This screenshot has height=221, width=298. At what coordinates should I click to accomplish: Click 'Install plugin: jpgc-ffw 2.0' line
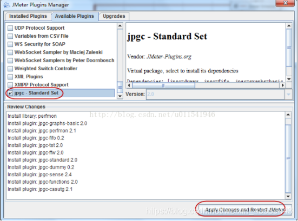coord(36,153)
